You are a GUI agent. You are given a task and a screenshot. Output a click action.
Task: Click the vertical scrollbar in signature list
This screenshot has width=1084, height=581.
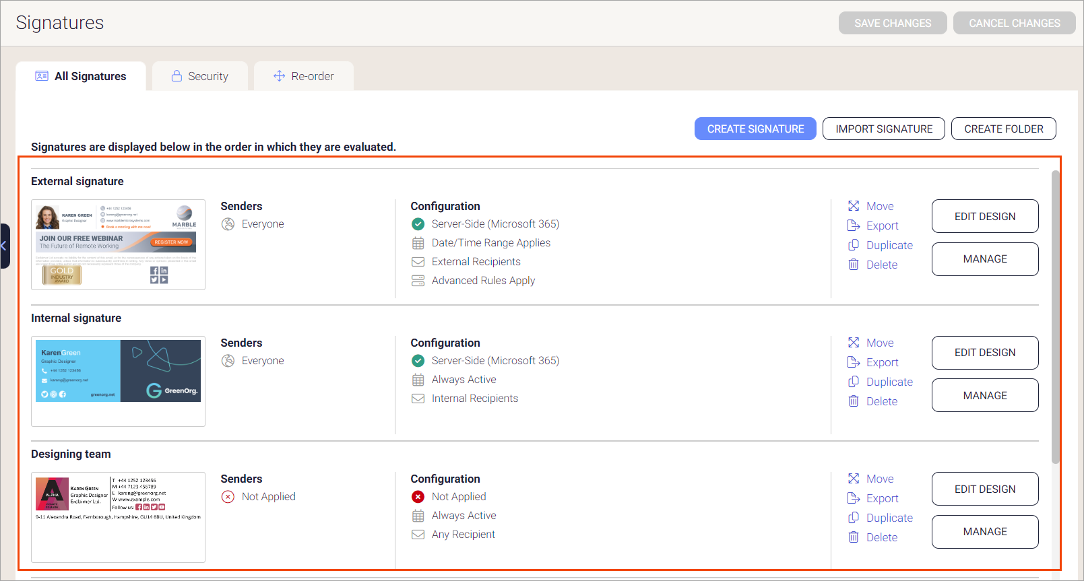pyautogui.click(x=1055, y=316)
